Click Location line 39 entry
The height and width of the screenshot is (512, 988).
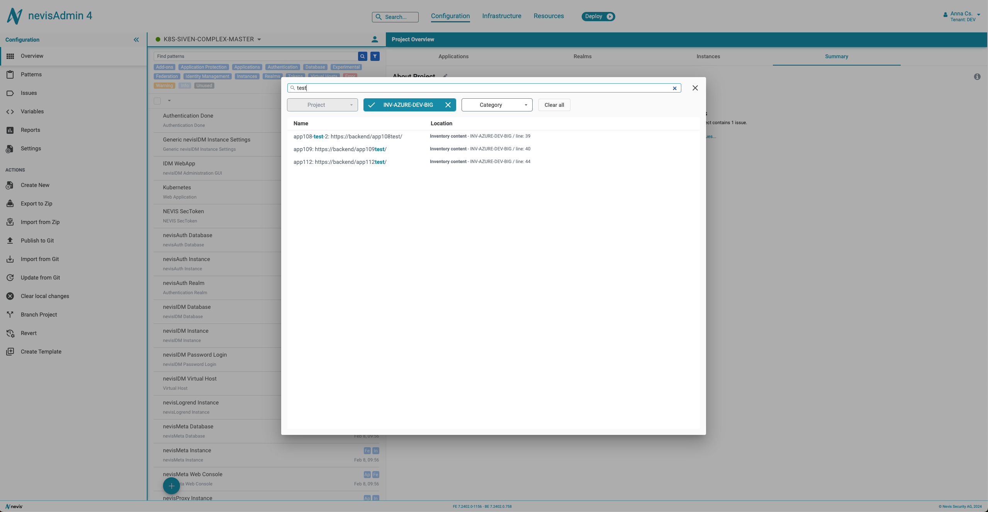(x=480, y=136)
